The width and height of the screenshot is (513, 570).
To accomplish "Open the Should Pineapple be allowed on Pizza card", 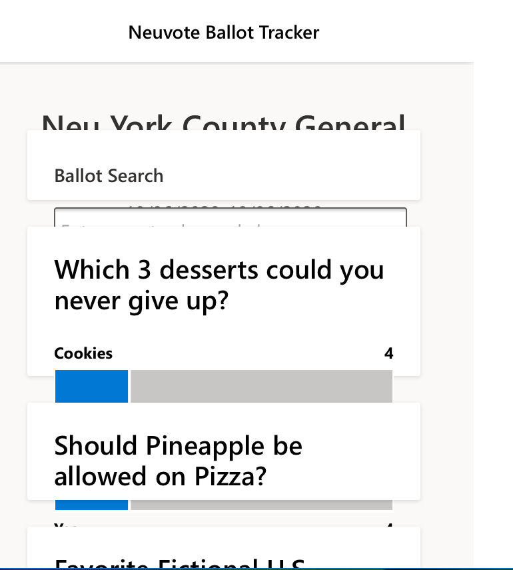I will pos(223,451).
